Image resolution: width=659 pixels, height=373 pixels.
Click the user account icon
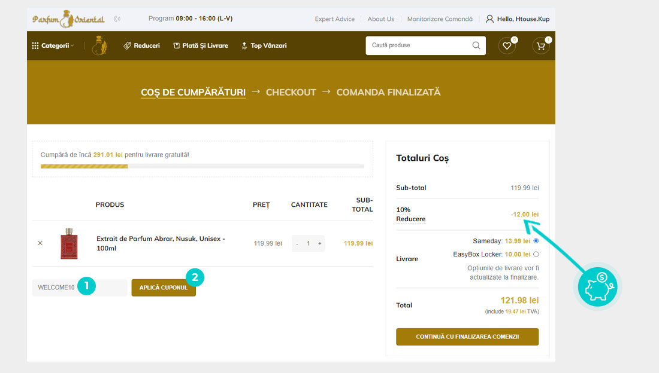[x=489, y=19]
